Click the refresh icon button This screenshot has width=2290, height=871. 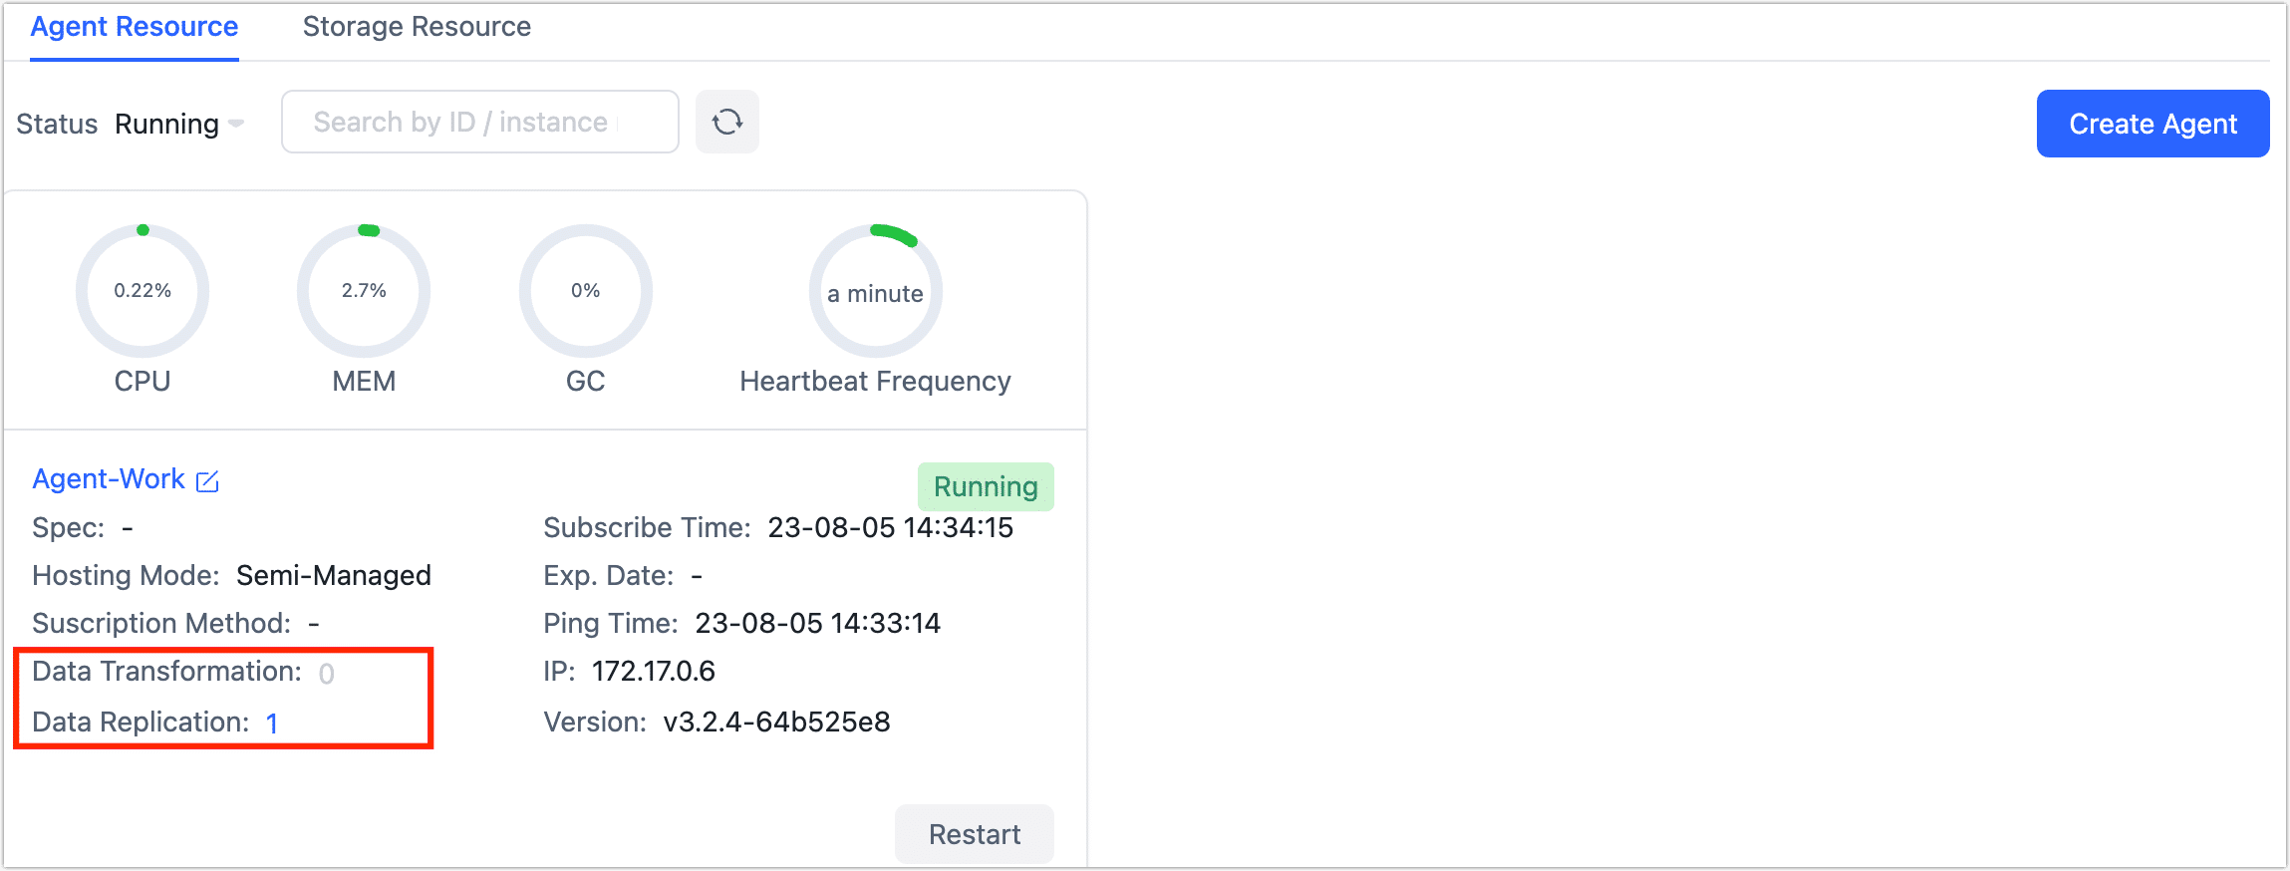click(x=726, y=123)
